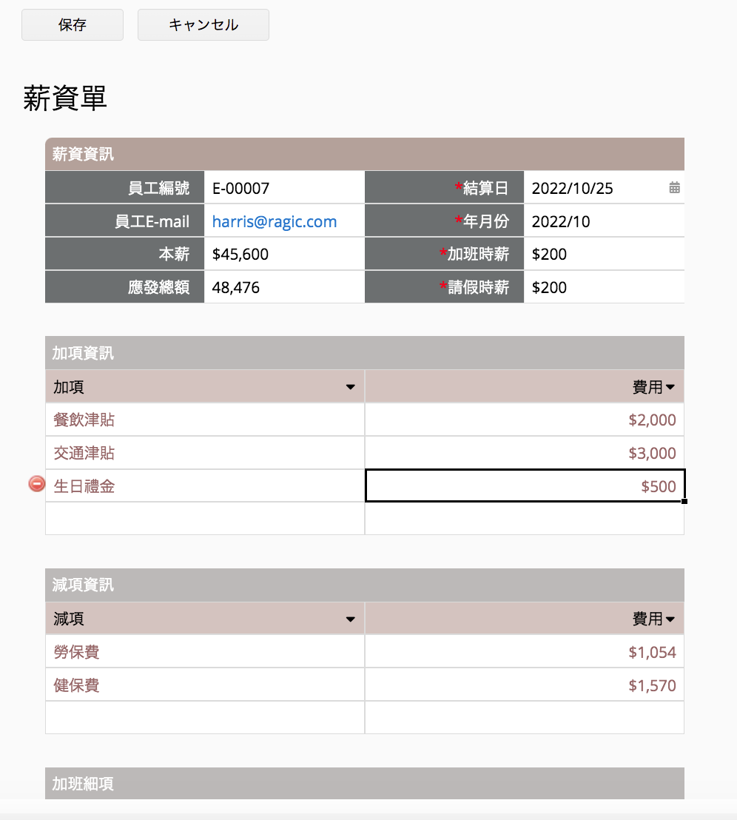This screenshot has width=737, height=820.
Task: Select the 本薪 value $45,600
Action: coord(284,254)
